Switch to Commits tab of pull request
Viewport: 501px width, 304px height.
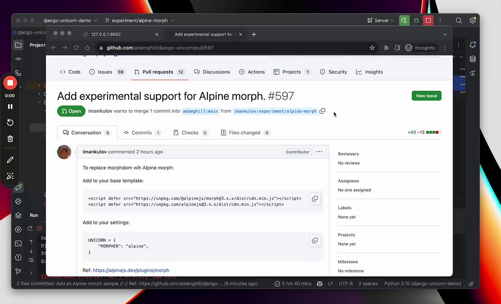click(142, 133)
